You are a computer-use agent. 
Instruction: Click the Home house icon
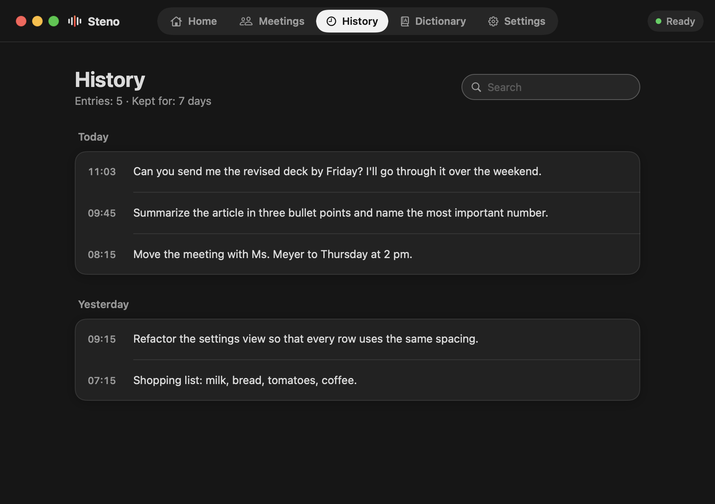(176, 21)
